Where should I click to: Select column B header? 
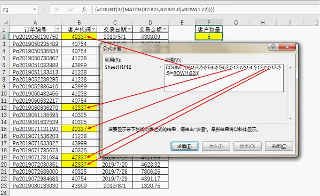(79, 22)
